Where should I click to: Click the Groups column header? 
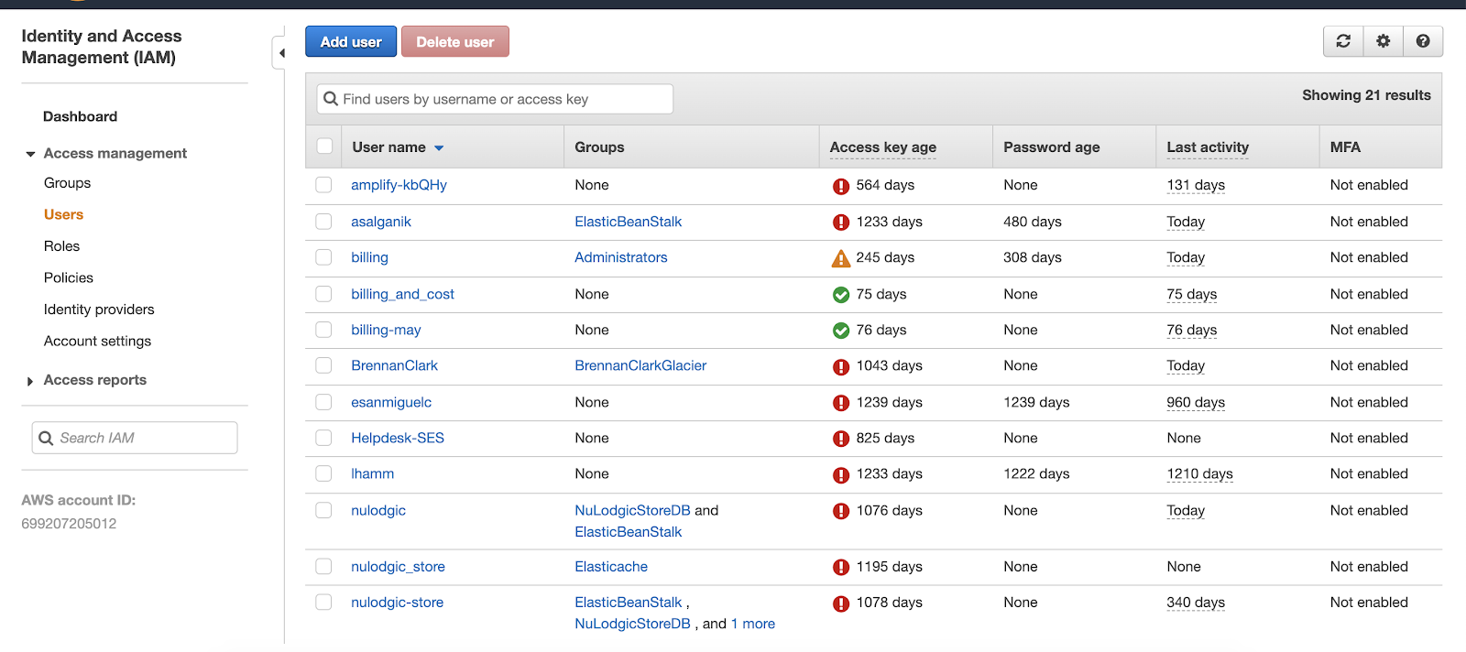point(599,147)
